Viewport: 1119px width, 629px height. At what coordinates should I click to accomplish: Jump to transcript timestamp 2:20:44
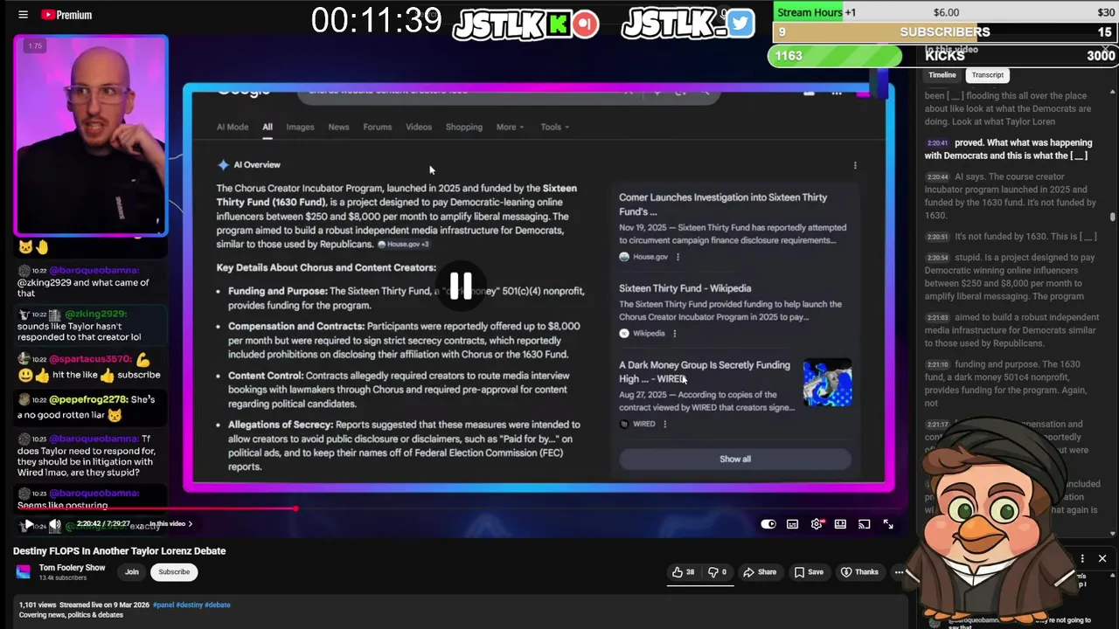[937, 176]
